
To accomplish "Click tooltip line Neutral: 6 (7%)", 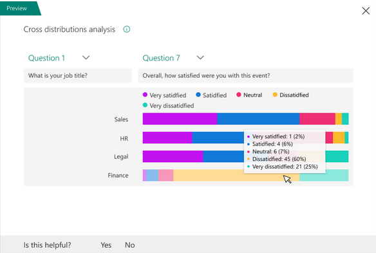I will (270, 151).
